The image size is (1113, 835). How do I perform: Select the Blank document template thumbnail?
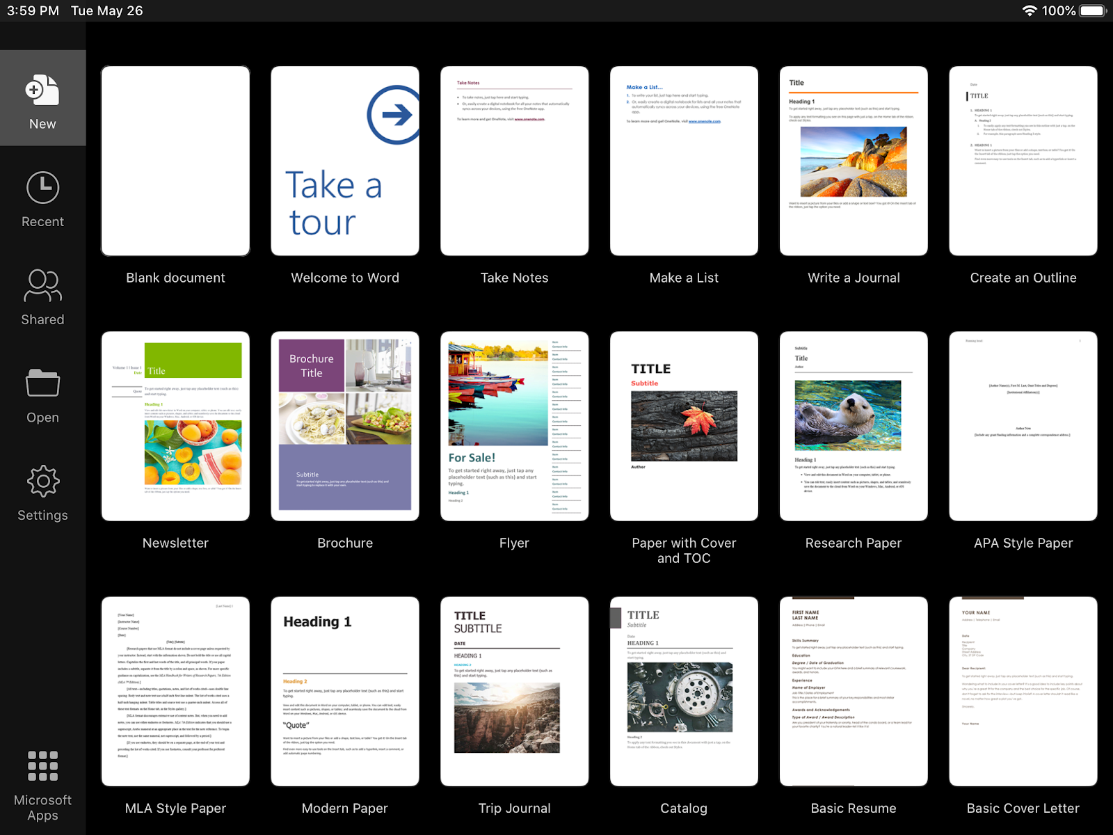coord(175,161)
